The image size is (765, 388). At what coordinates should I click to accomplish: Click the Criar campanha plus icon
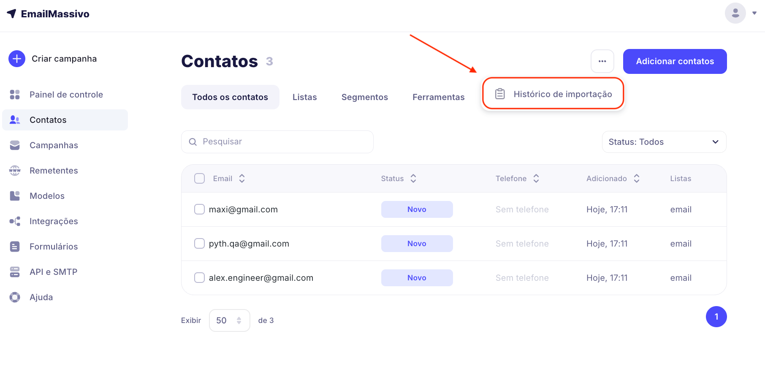click(x=17, y=59)
